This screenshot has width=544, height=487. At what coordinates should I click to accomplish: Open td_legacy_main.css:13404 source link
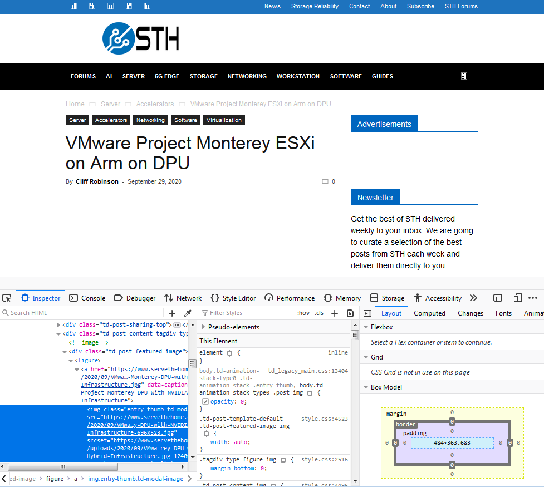pos(308,371)
